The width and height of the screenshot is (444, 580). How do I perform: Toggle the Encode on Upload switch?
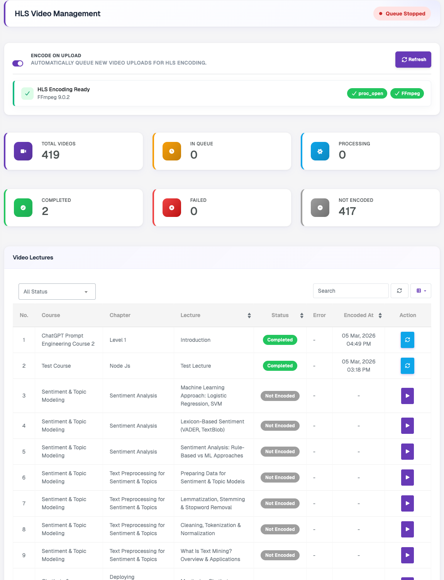[18, 63]
